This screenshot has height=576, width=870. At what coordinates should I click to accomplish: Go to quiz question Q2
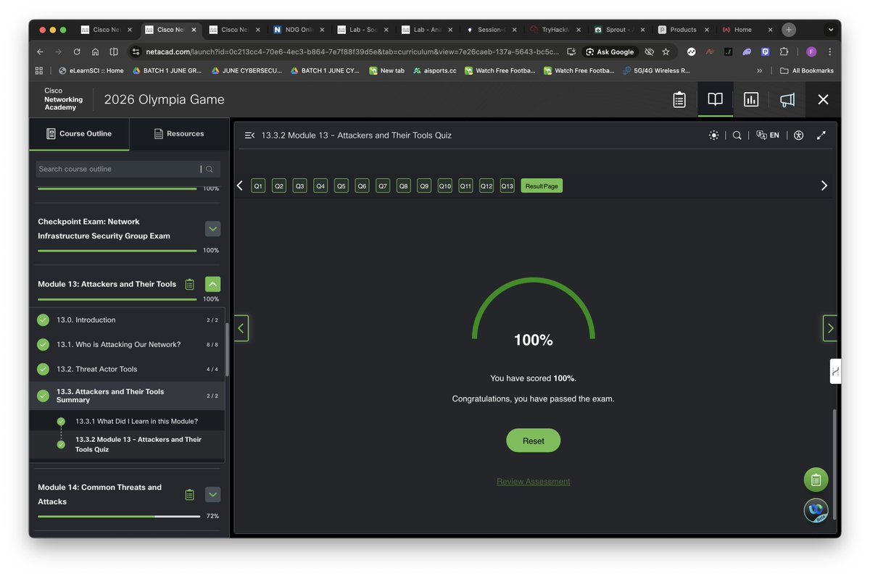(x=279, y=186)
